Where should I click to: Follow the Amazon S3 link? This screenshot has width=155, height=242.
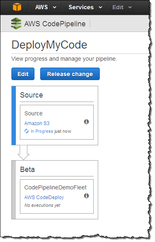(37, 123)
